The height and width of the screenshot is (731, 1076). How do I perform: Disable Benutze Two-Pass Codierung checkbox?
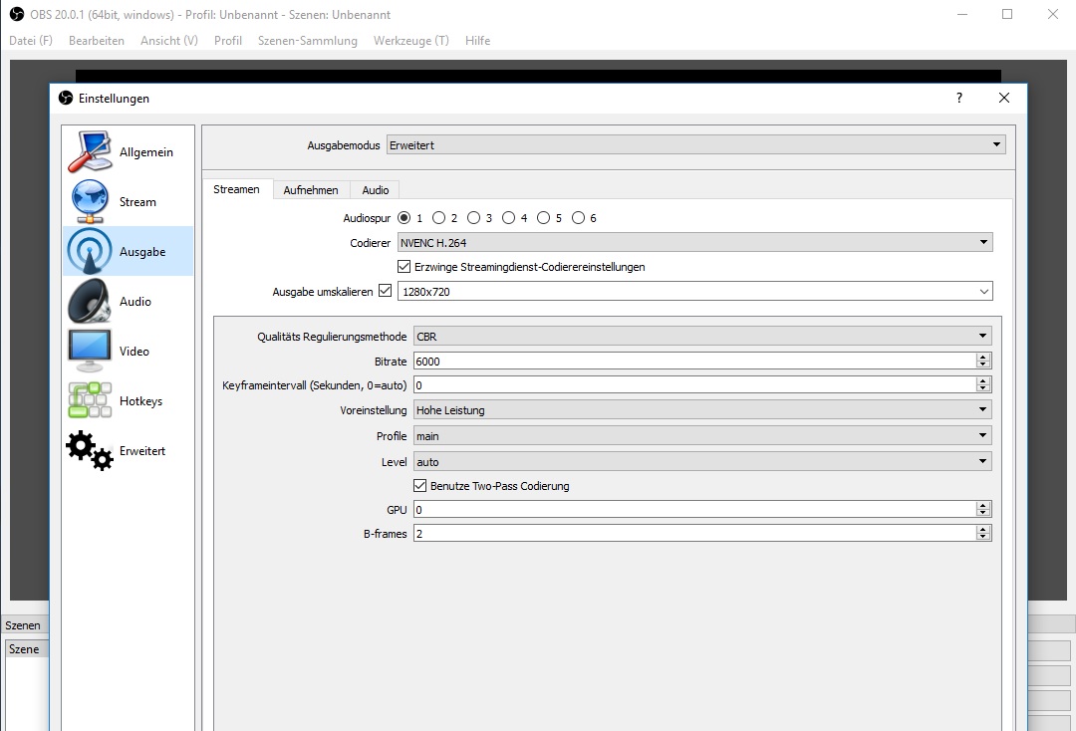coord(420,486)
